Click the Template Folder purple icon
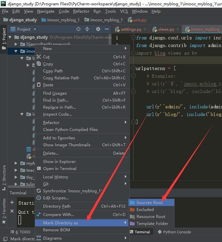222x242 pixels. point(132,223)
